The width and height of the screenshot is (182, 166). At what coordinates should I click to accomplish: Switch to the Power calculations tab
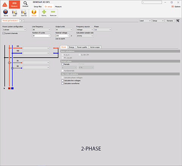click(64, 47)
